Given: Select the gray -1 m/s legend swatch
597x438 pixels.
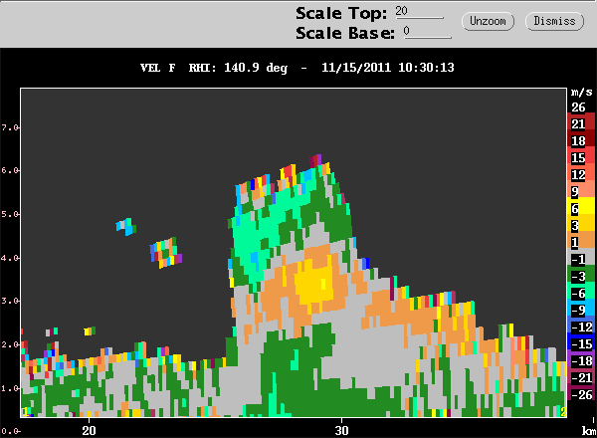Looking at the screenshot, I should 581,259.
